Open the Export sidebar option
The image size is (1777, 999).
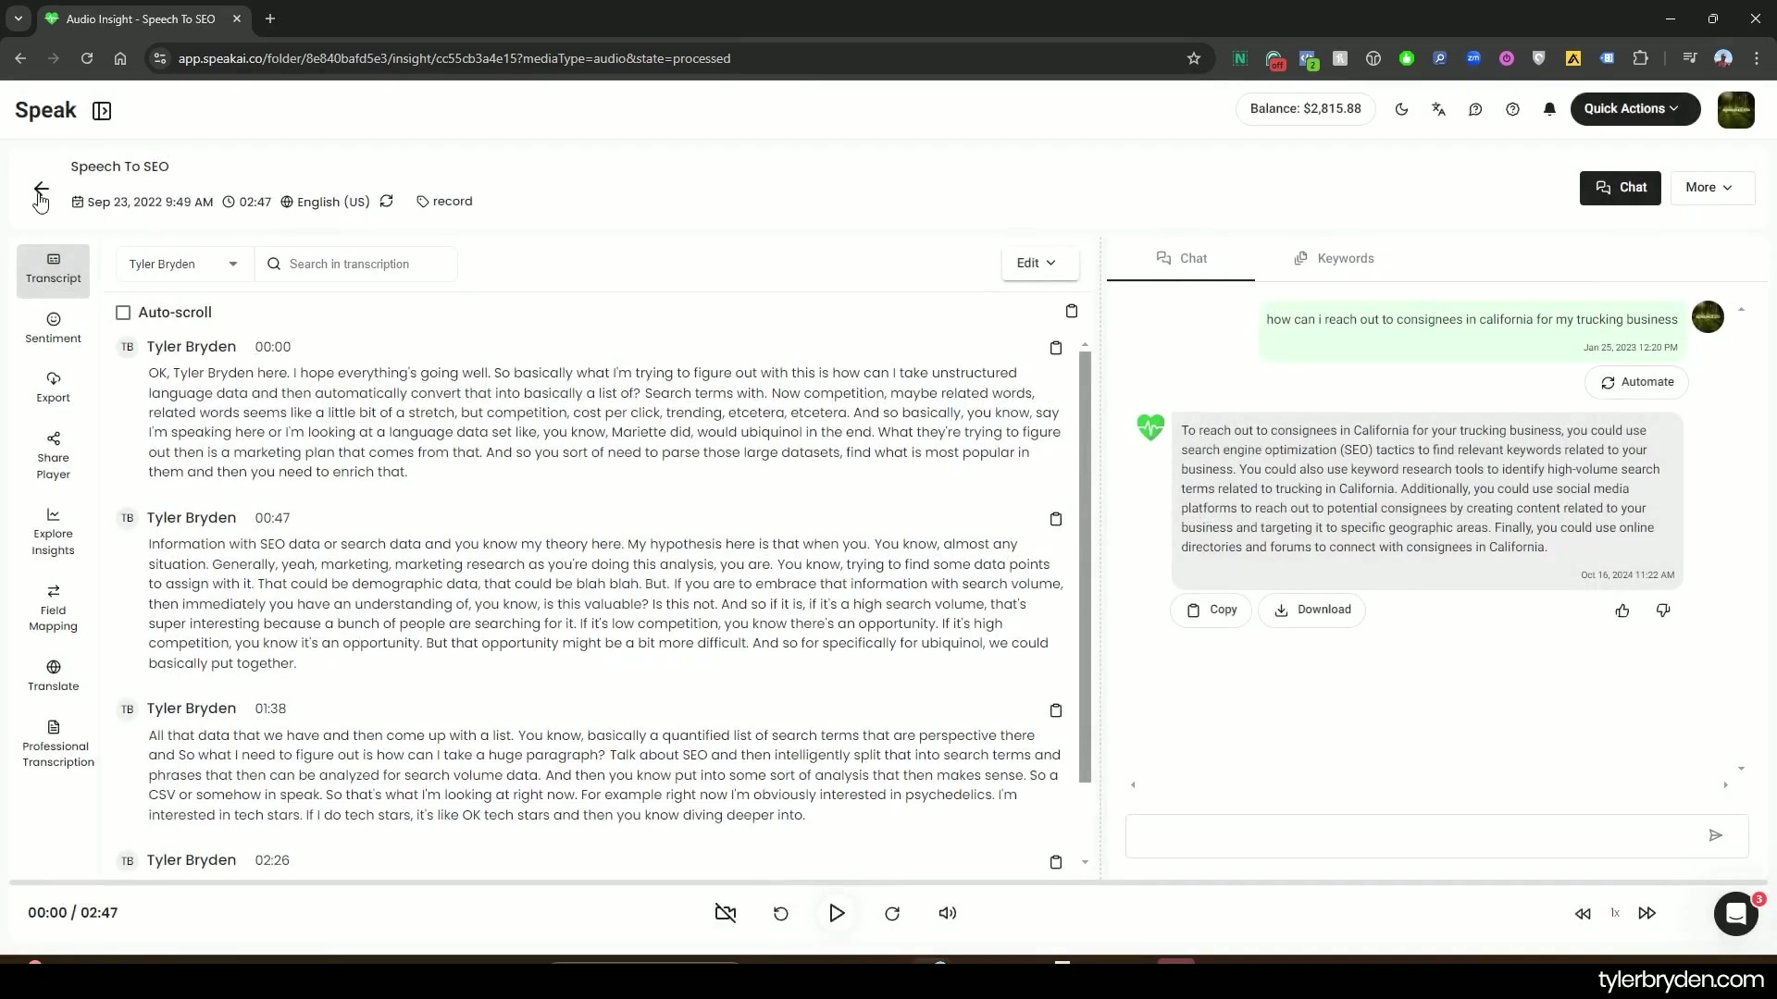click(53, 388)
